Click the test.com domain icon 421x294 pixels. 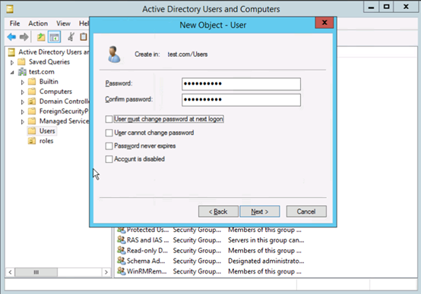click(22, 72)
